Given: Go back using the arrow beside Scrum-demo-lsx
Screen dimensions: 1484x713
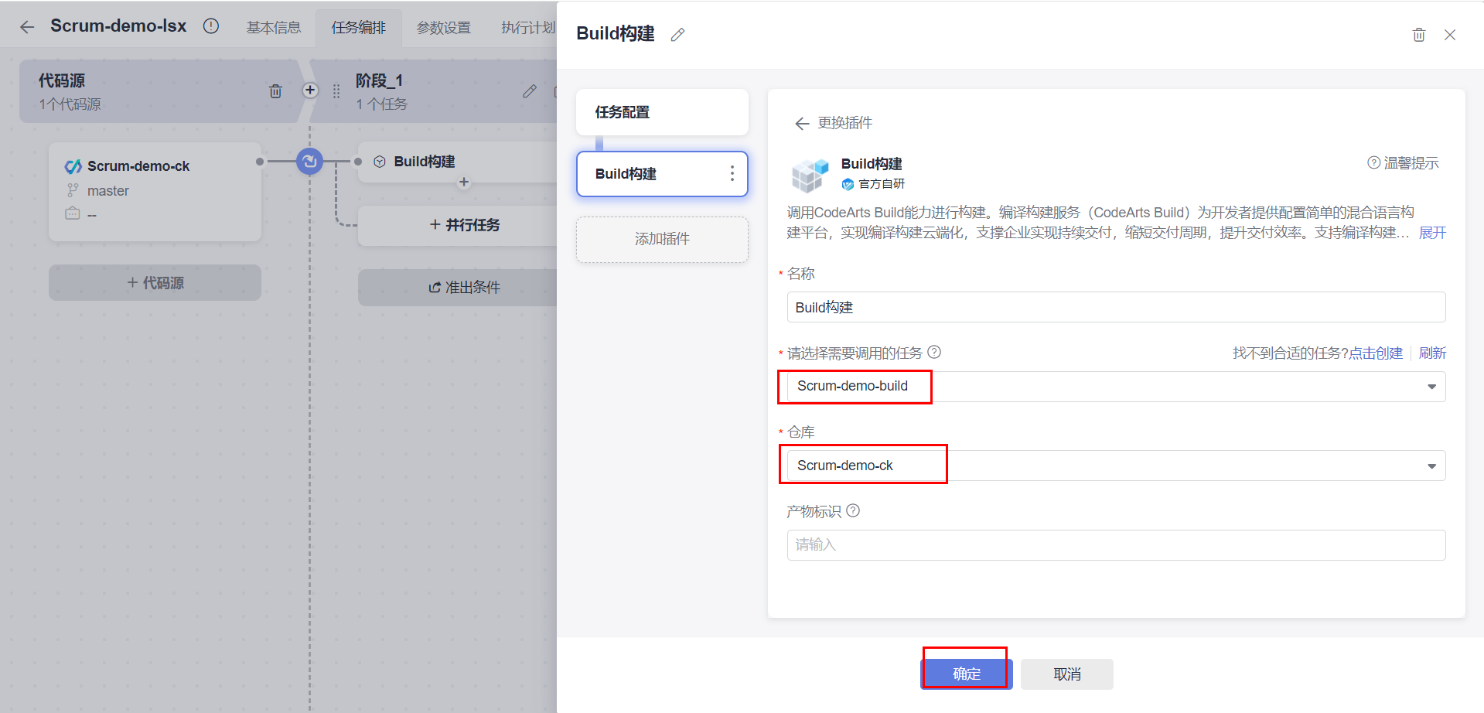Looking at the screenshot, I should (x=27, y=27).
